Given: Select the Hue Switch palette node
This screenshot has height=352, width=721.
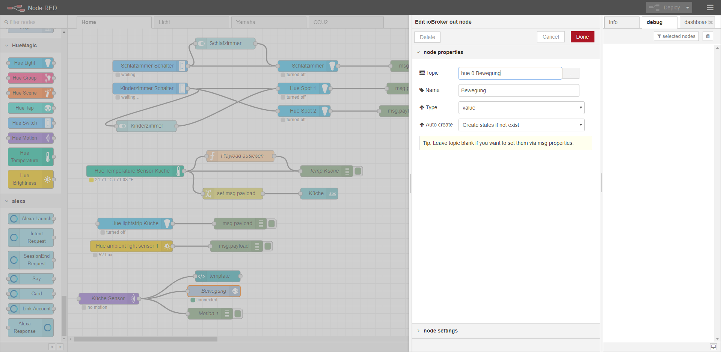Looking at the screenshot, I should [31, 123].
